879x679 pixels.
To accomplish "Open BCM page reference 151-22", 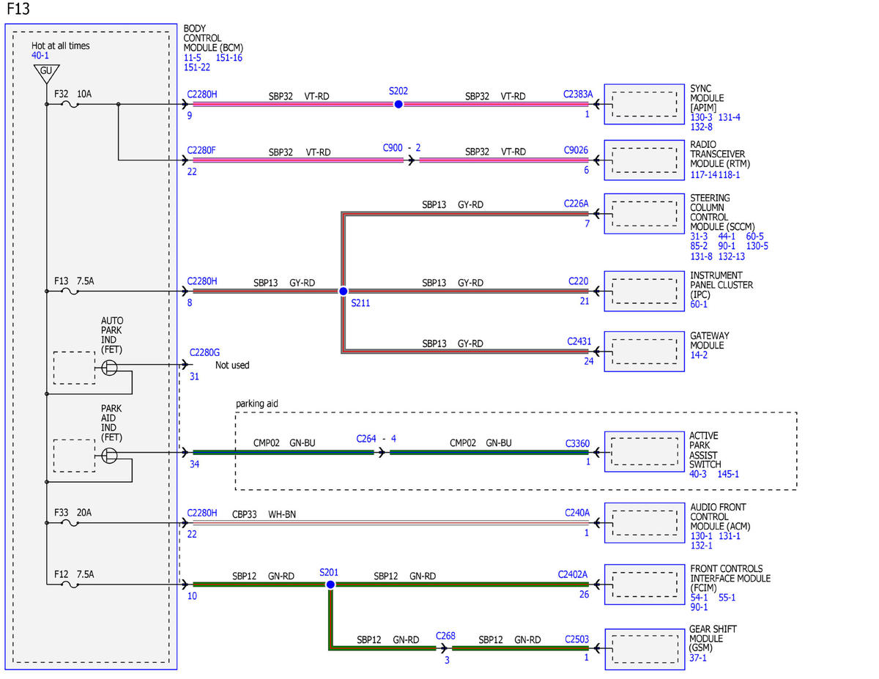I will 197,67.
